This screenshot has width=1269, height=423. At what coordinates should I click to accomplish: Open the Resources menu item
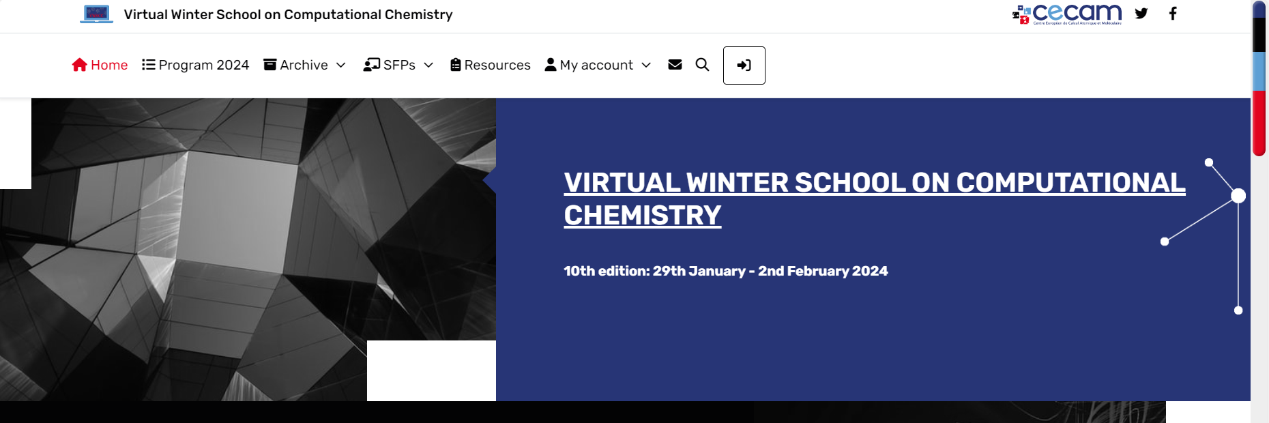[x=497, y=65]
